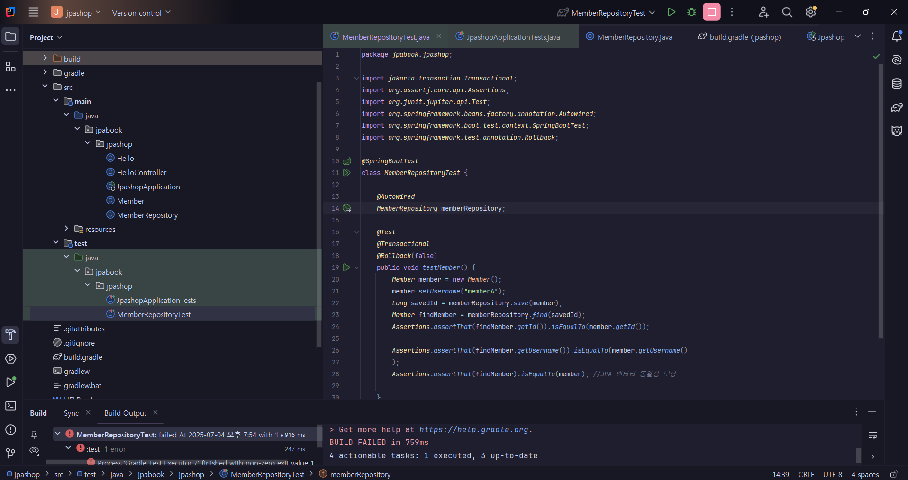This screenshot has height=480, width=908.
Task: Close the Sync tab
Action: pos(88,413)
